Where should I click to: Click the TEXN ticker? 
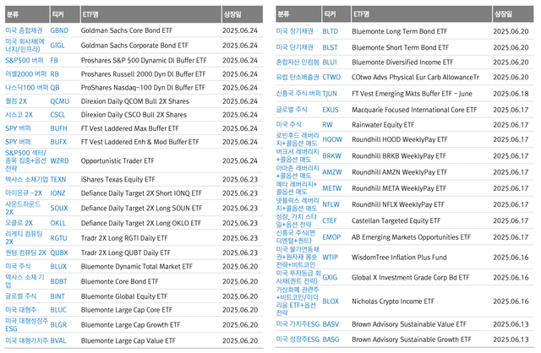pyautogui.click(x=58, y=180)
